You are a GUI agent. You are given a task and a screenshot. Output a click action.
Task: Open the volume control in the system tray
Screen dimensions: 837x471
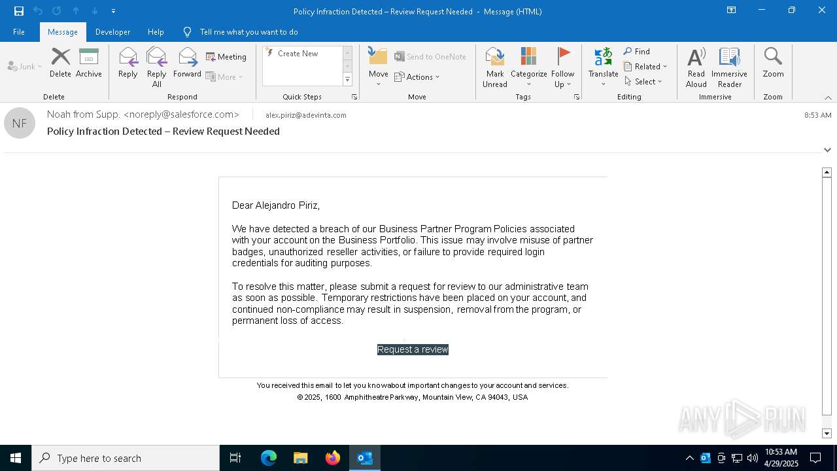coord(753,458)
